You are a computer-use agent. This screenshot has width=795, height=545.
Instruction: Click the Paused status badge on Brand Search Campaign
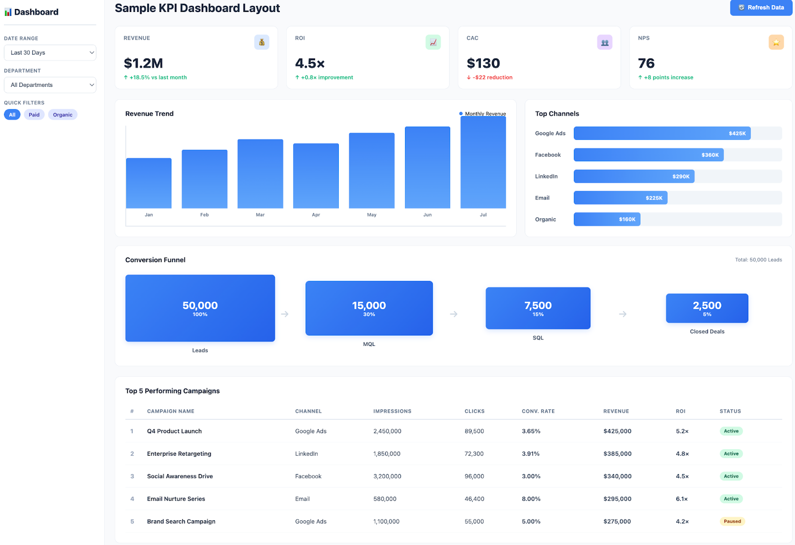point(732,521)
